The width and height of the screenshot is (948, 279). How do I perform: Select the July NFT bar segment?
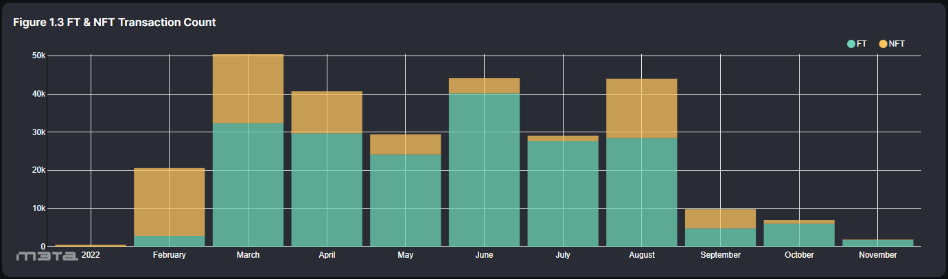pyautogui.click(x=563, y=138)
